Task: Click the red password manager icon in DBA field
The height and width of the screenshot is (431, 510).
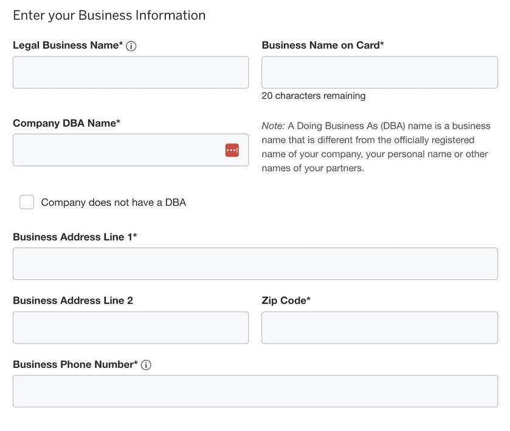Action: tap(232, 150)
